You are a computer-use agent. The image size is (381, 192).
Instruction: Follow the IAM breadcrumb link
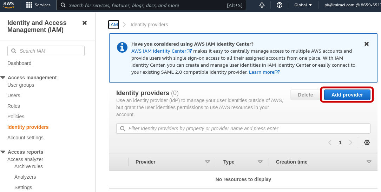coord(113,25)
